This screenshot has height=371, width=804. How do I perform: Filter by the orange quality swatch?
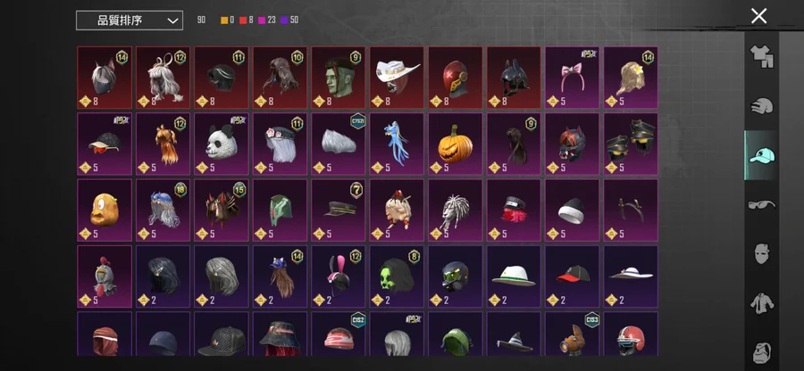pyautogui.click(x=224, y=21)
